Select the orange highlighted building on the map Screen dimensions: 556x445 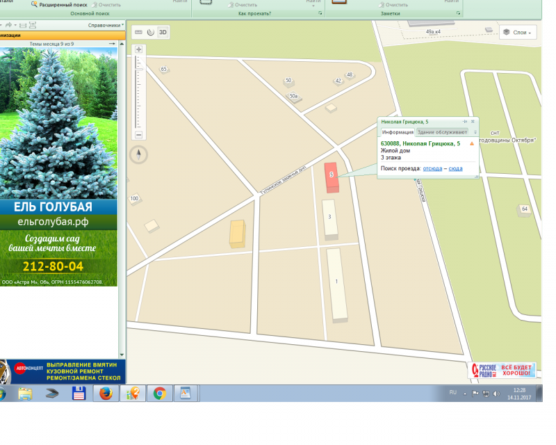coord(237,234)
